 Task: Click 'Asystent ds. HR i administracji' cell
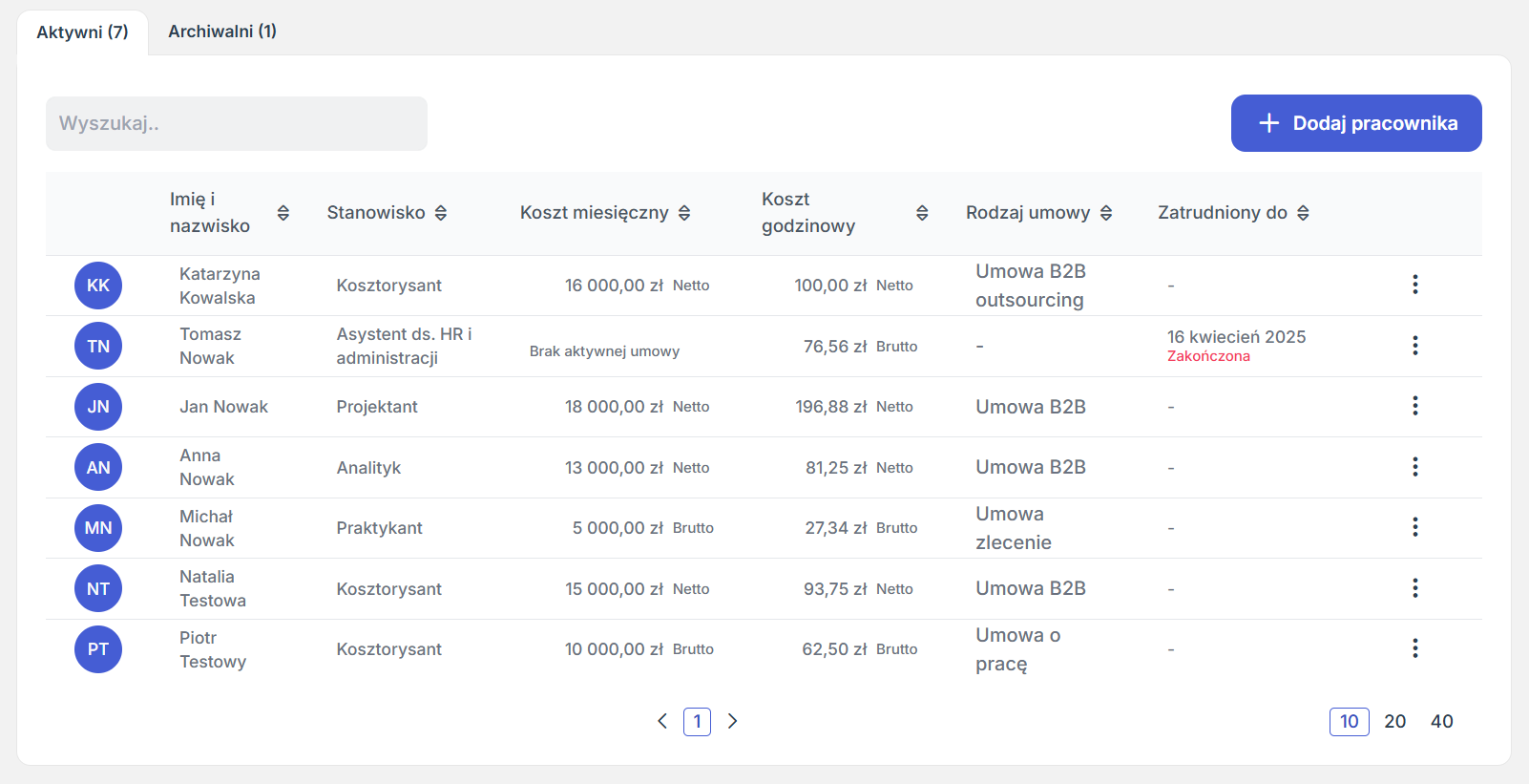404,346
